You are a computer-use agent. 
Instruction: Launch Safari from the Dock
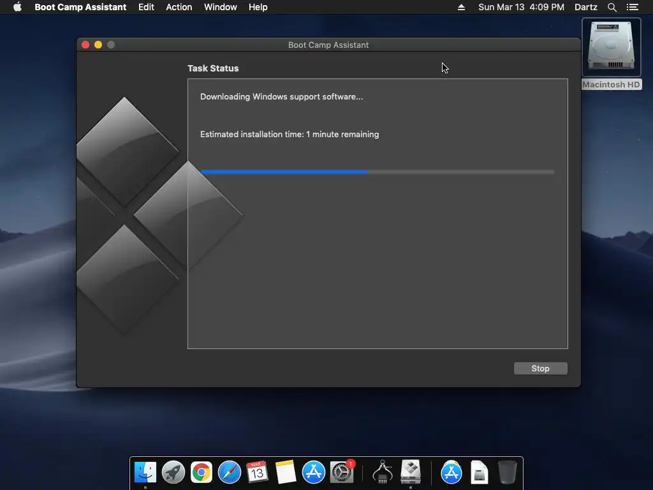coord(230,472)
